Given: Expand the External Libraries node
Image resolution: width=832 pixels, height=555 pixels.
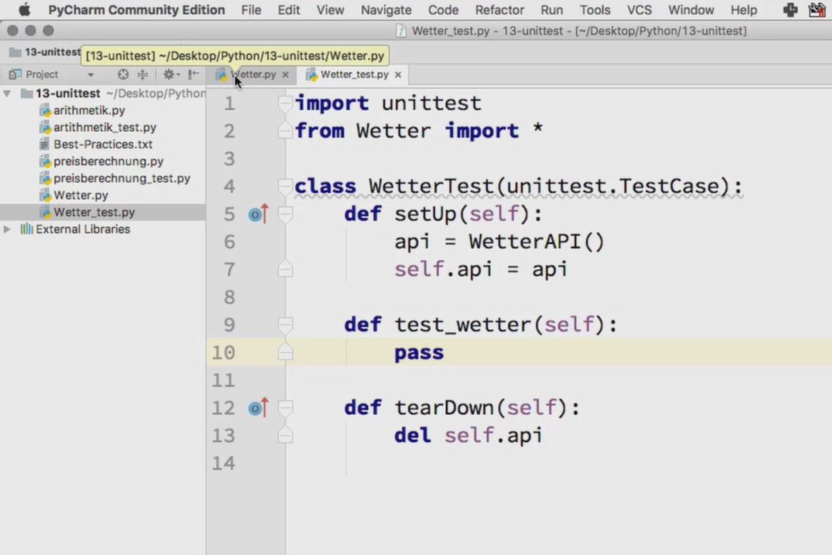Looking at the screenshot, I should click(x=7, y=229).
